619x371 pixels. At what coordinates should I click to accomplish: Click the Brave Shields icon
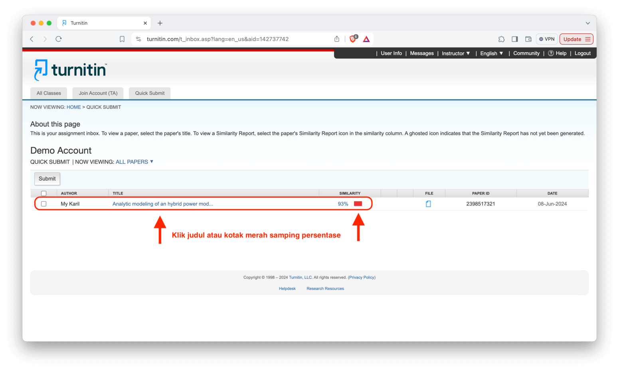click(x=352, y=39)
